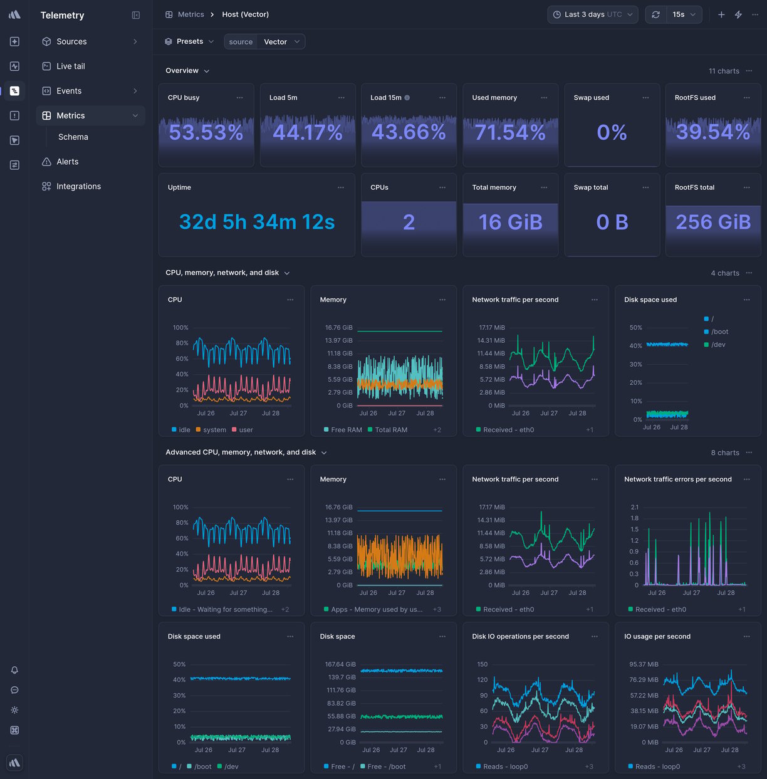Click the lightning bolt icon in header
The width and height of the screenshot is (767, 779).
[x=738, y=14]
